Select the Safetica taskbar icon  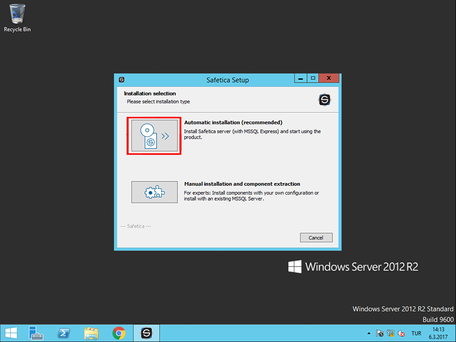(146, 333)
